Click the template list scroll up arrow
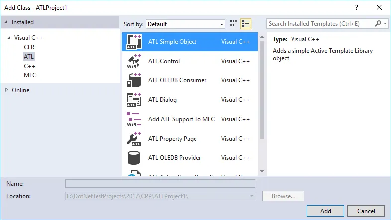 point(262,37)
